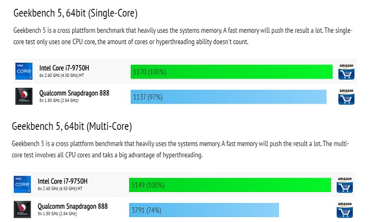The height and width of the screenshot is (222, 372).
Task: Click the Intel Core logo in the Single-Core section
Action: tap(24, 71)
